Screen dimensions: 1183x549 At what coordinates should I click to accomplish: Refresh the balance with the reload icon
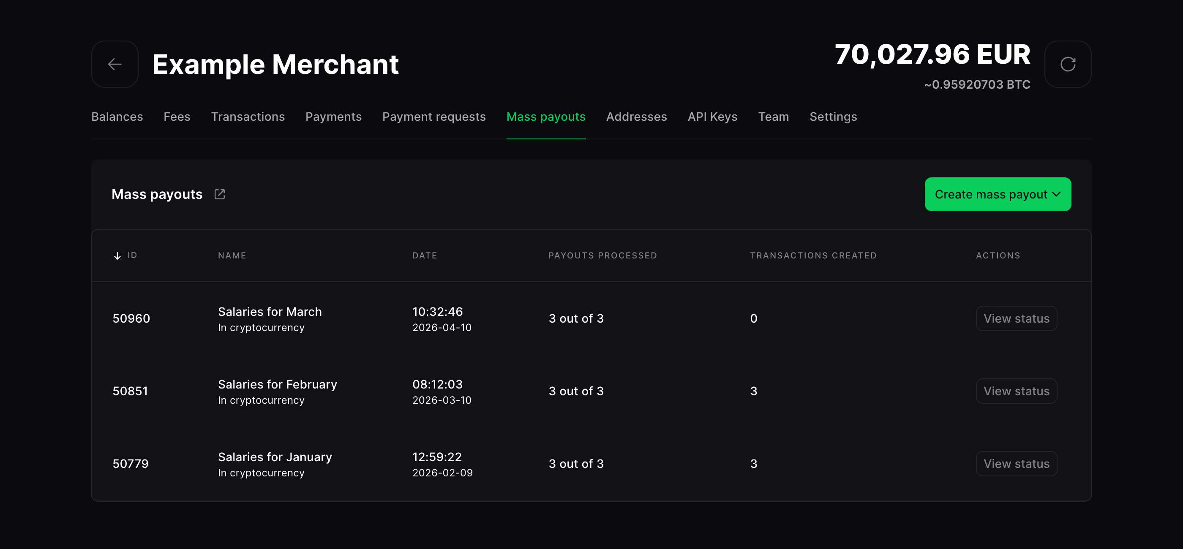tap(1068, 64)
